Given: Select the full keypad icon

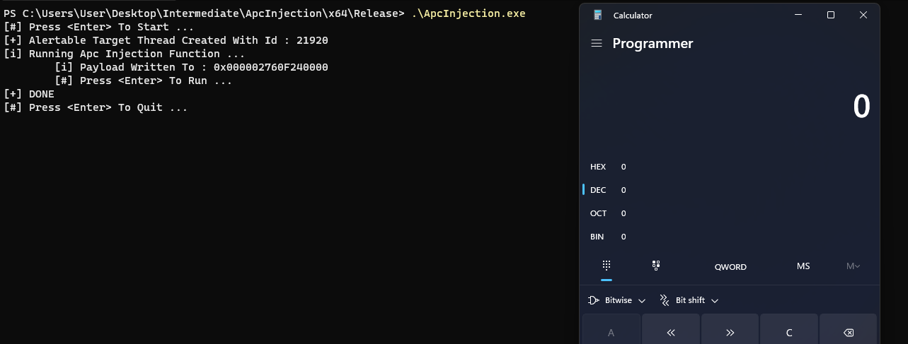Looking at the screenshot, I should click(x=607, y=266).
